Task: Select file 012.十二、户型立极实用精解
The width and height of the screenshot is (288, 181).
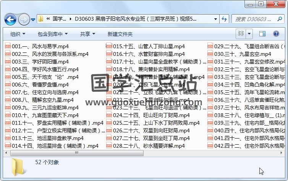Action: click(x=55, y=130)
